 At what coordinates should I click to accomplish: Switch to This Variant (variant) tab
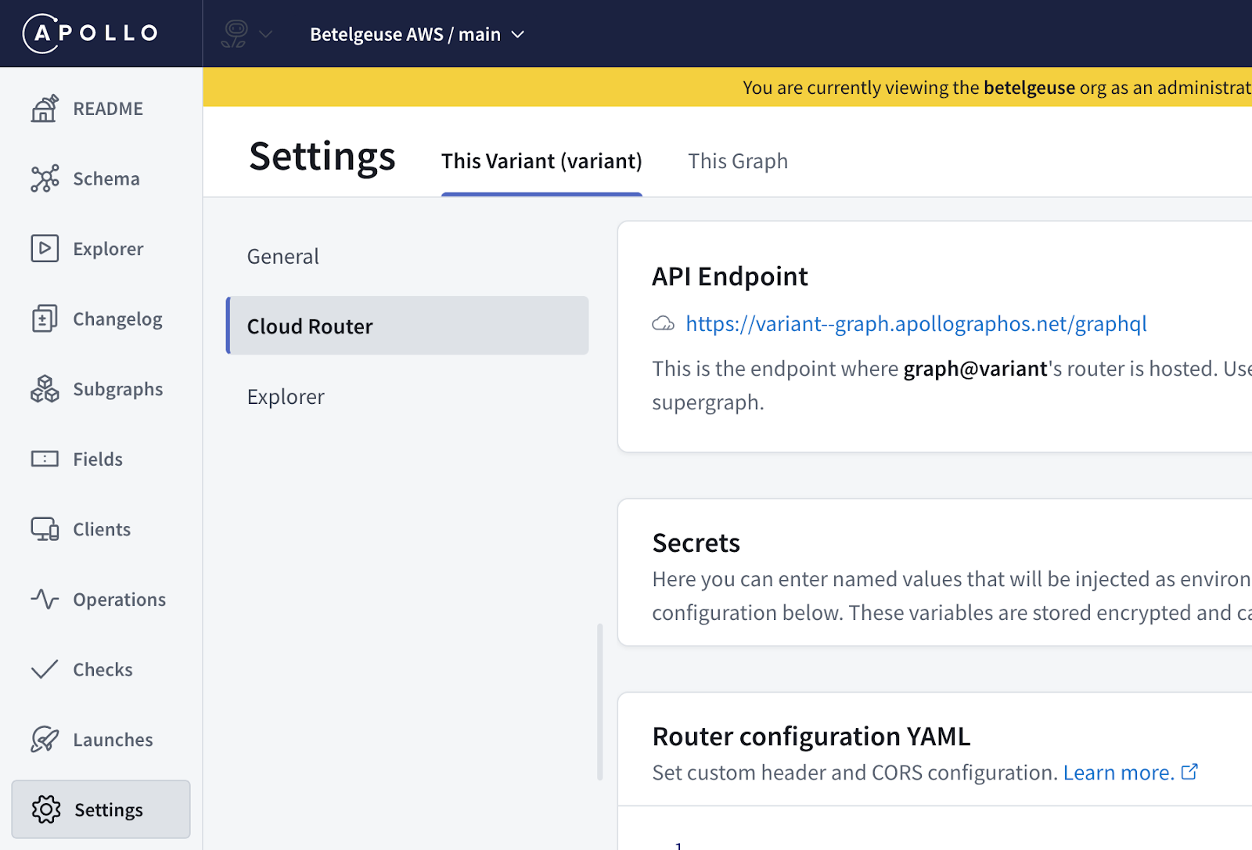click(541, 161)
